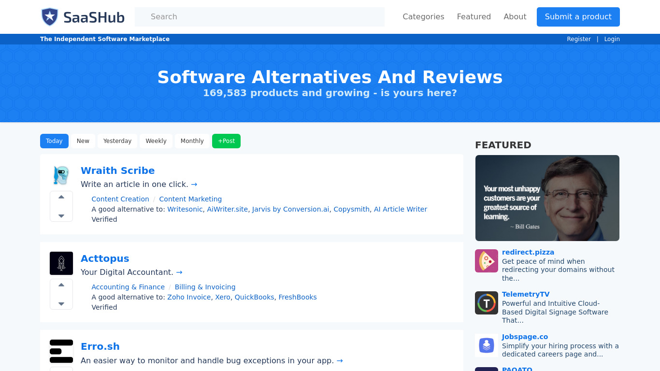
Task: Open the Writesonic alternative link
Action: 185,209
